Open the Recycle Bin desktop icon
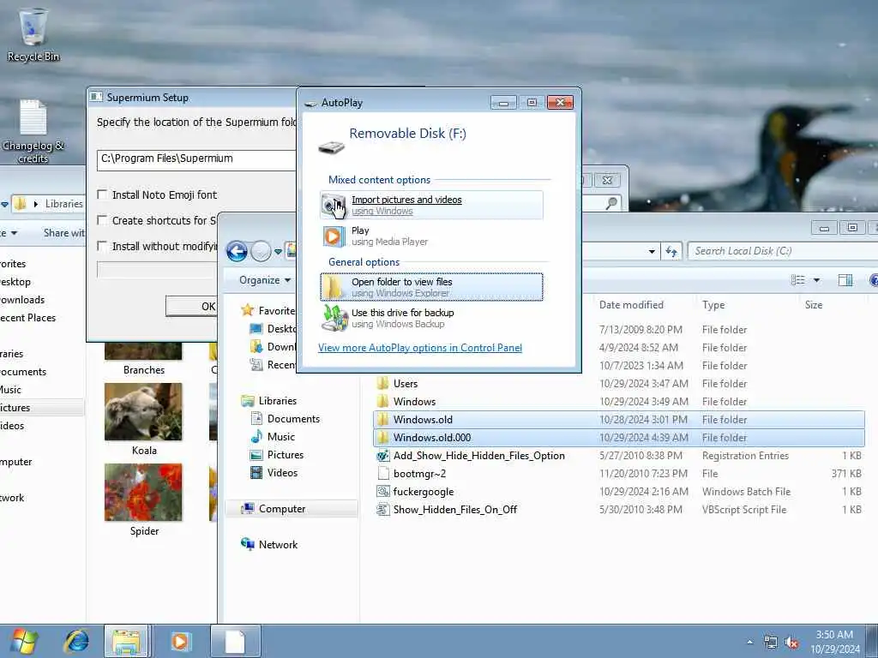This screenshot has height=658, width=878. click(33, 34)
